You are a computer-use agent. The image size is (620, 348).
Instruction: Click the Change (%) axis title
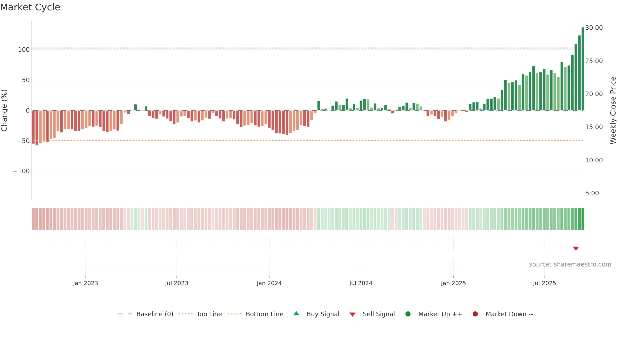(x=4, y=110)
